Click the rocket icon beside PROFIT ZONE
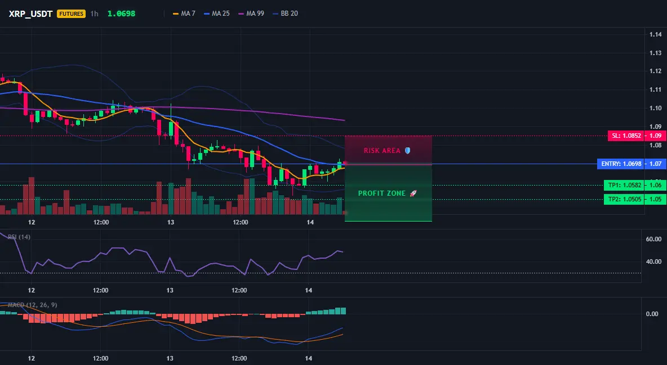667x365 pixels. click(413, 193)
